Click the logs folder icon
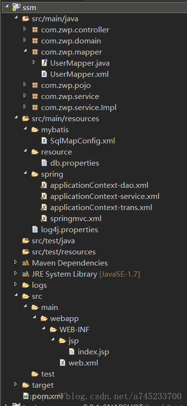 (x=26, y=285)
